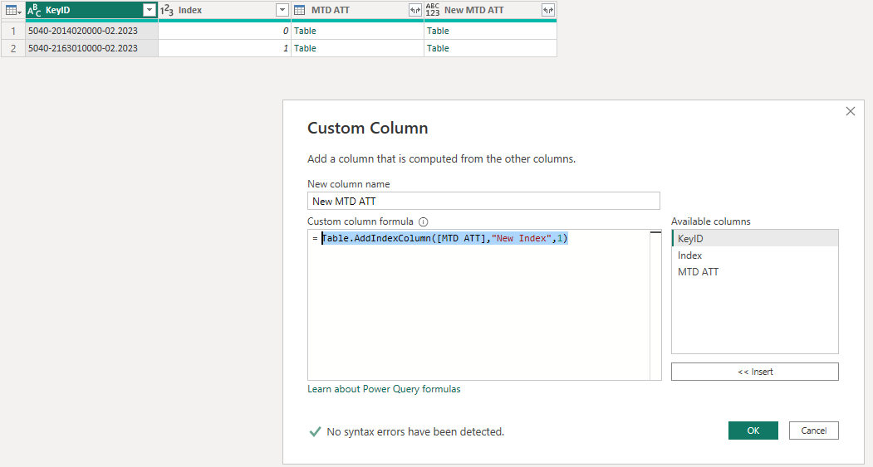Click the Index value 1 cell
873x467 pixels.
(x=225, y=48)
